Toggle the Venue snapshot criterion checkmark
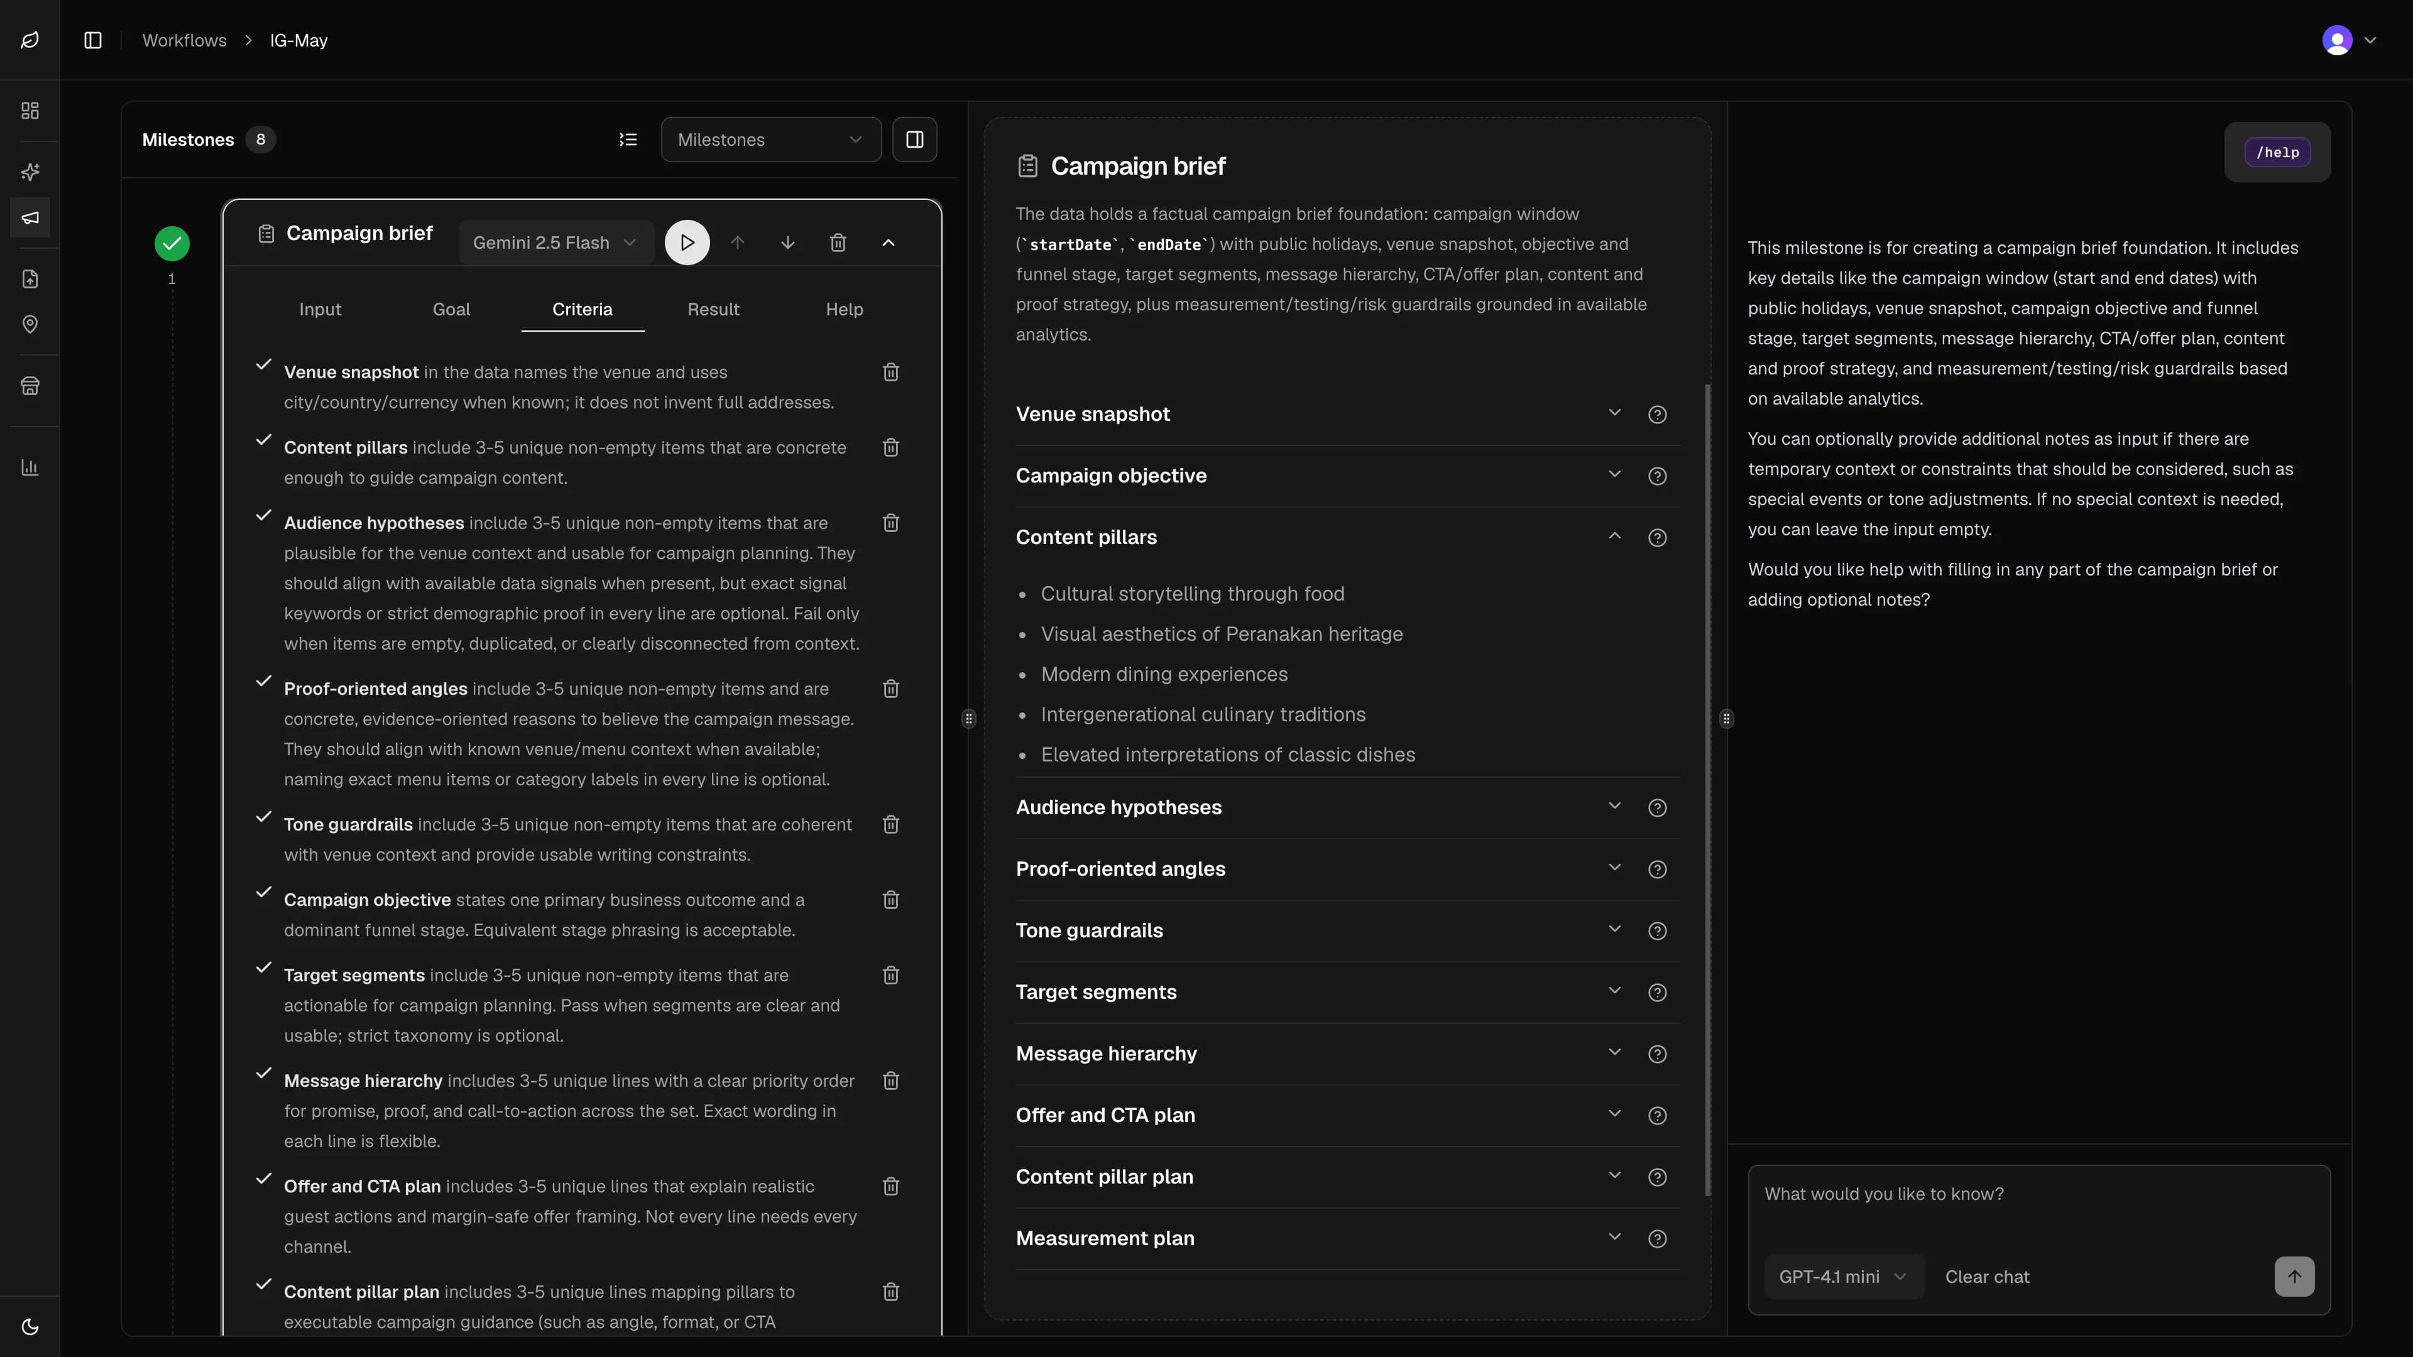Screen dimensions: 2413x1357 coord(264,364)
